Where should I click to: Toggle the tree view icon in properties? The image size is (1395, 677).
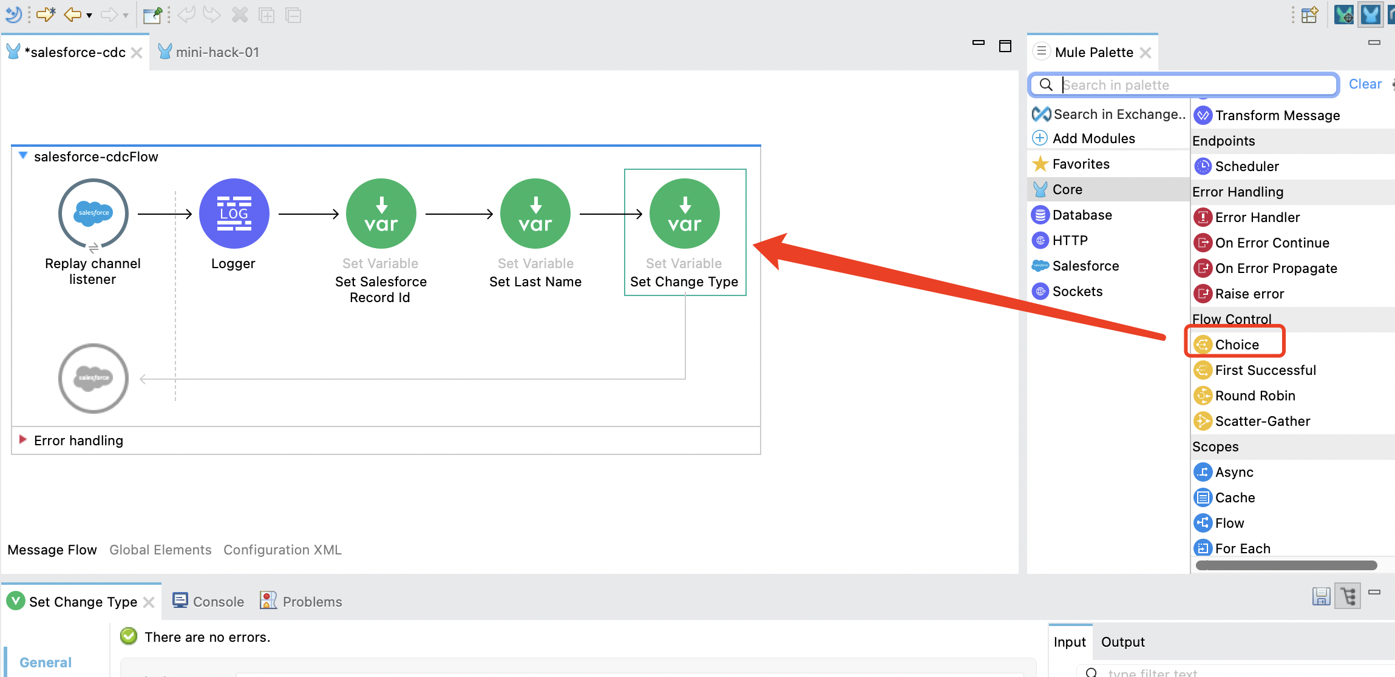point(1348,596)
